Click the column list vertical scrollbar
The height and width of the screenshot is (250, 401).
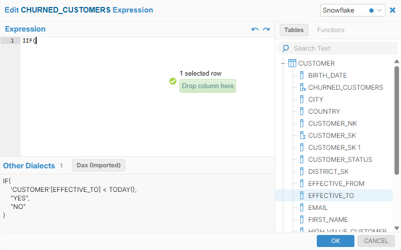tap(396, 120)
